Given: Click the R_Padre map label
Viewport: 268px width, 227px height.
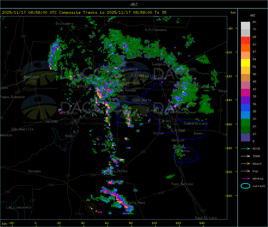Looking at the screenshot, I should pos(171,112).
